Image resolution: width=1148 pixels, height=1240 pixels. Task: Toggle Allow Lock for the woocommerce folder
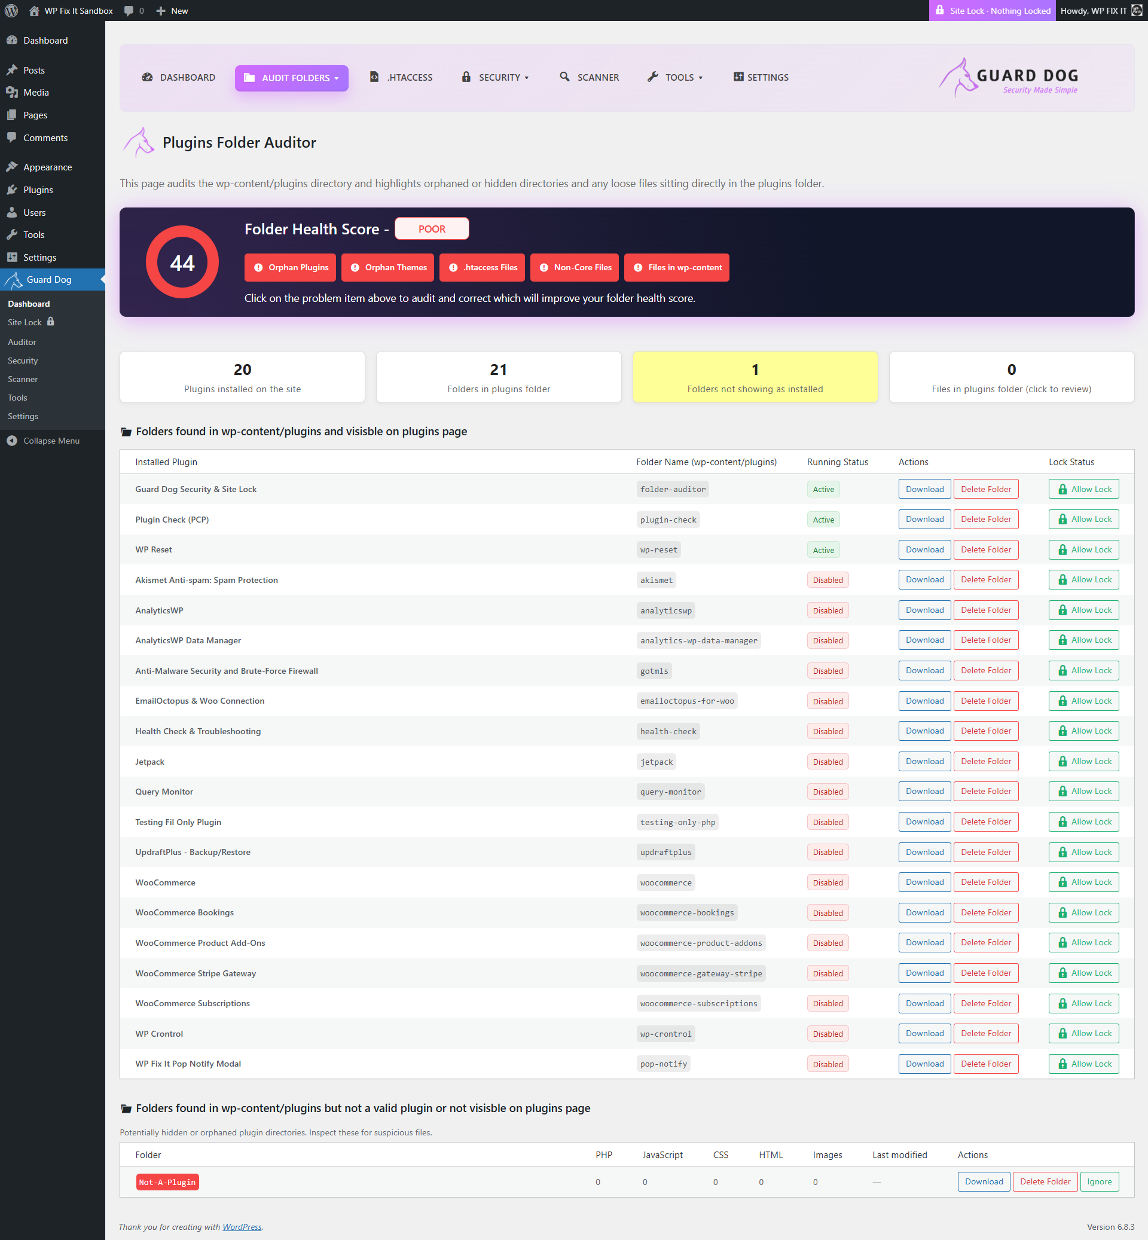[1083, 882]
